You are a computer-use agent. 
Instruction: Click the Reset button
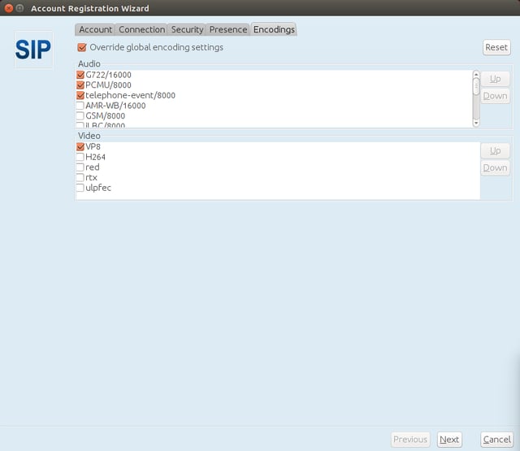(496, 47)
